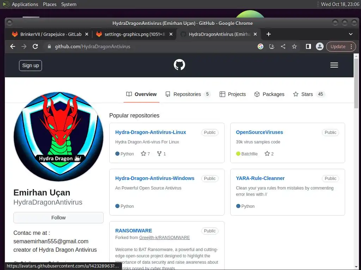Screen dimensions: 361x270
Task: Open the Places menu
Action: click(x=50, y=4)
